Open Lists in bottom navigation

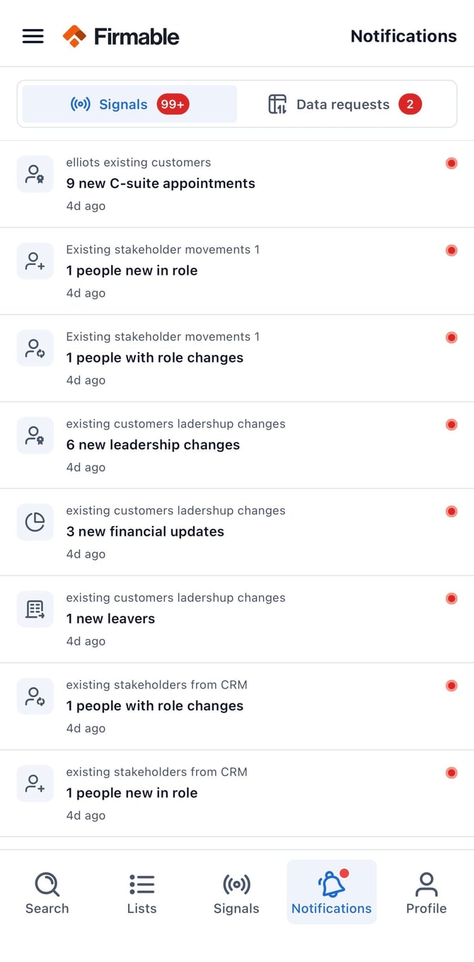pyautogui.click(x=141, y=893)
